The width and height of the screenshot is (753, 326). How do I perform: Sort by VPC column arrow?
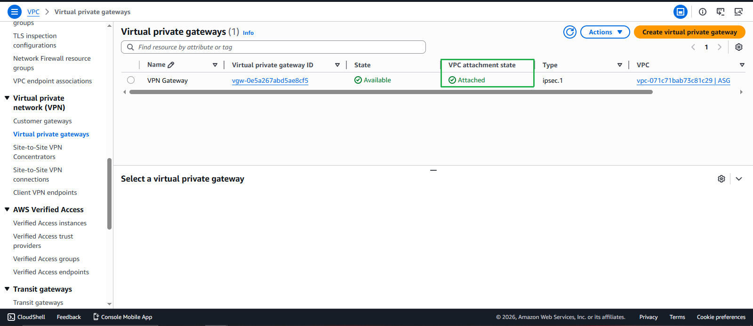(742, 65)
